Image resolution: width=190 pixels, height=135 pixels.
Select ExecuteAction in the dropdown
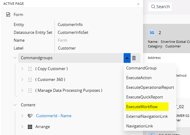click(139, 78)
